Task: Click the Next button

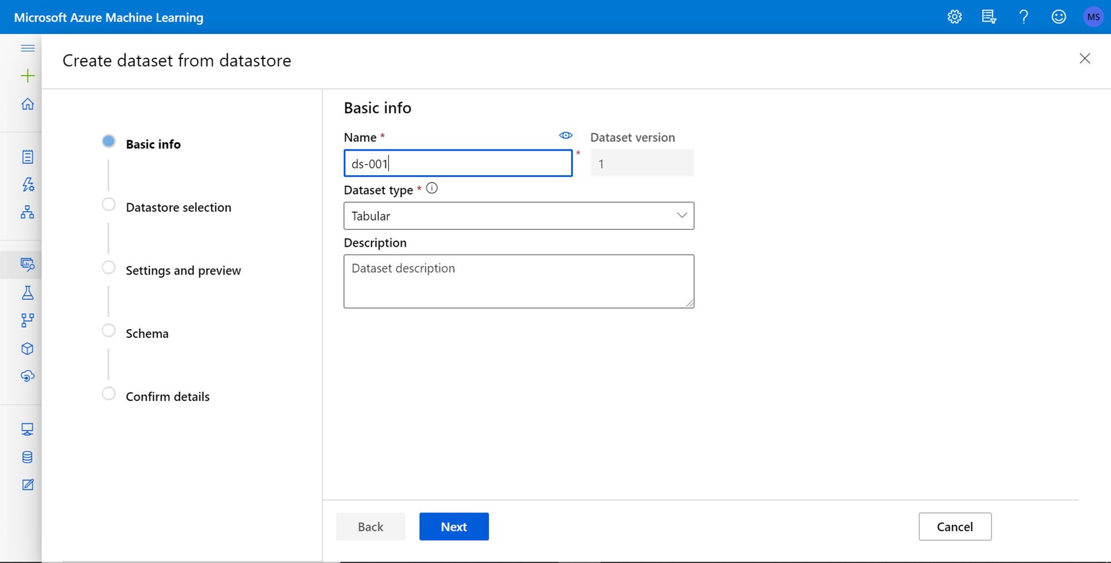Action: coord(453,526)
